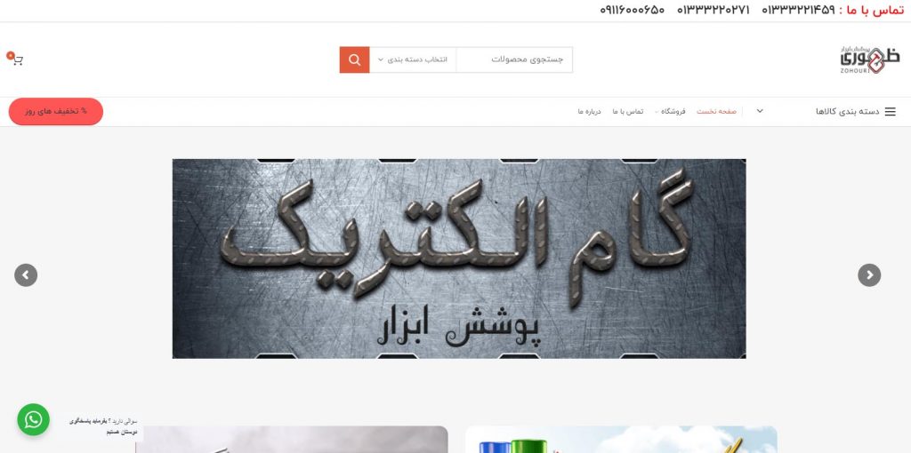Open the gray product card image

tap(292, 440)
